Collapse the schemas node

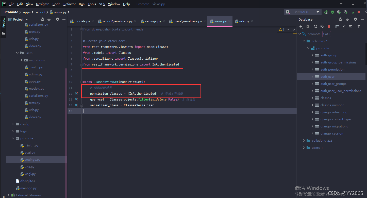point(304,41)
